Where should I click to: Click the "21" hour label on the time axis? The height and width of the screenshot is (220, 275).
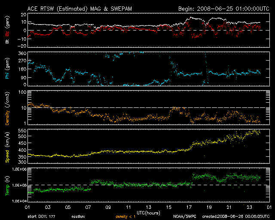click(x=229, y=208)
